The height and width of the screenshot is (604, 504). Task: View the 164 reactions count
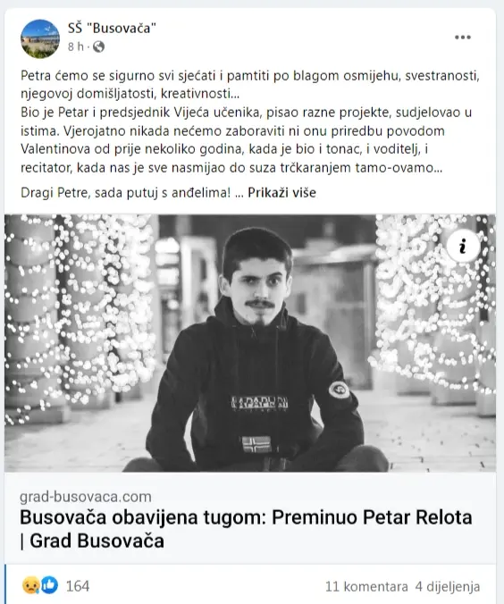78,586
